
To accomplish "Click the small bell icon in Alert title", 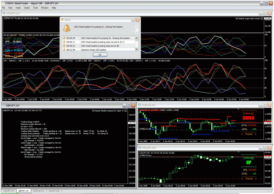I will click(62, 20).
